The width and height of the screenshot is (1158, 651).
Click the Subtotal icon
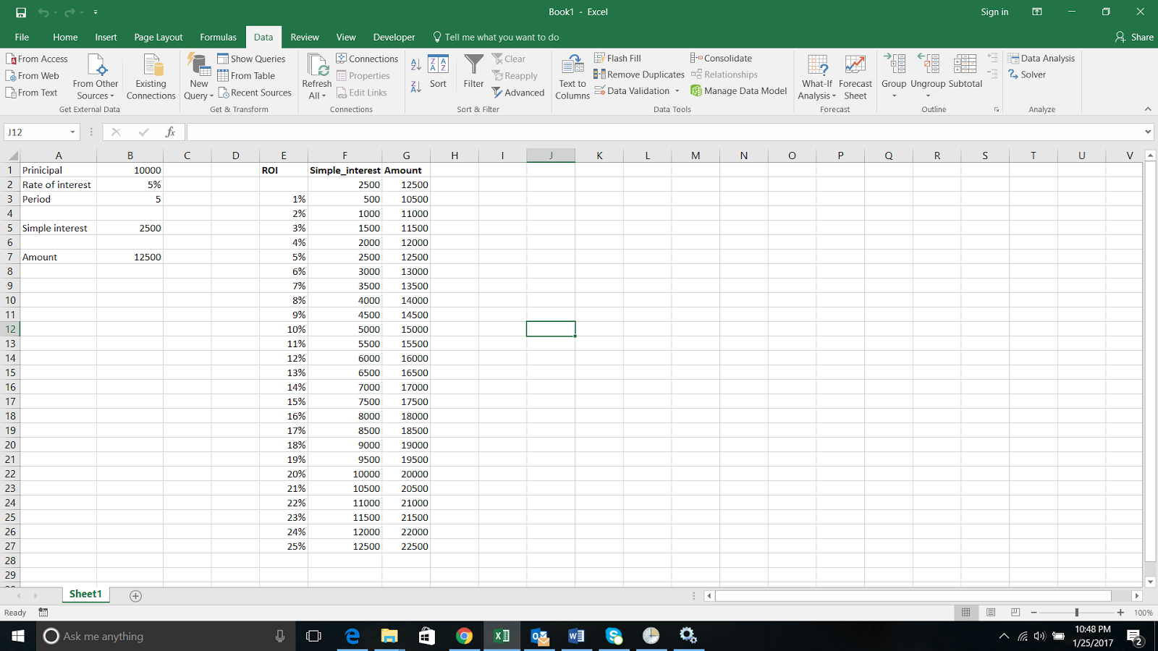pos(964,75)
